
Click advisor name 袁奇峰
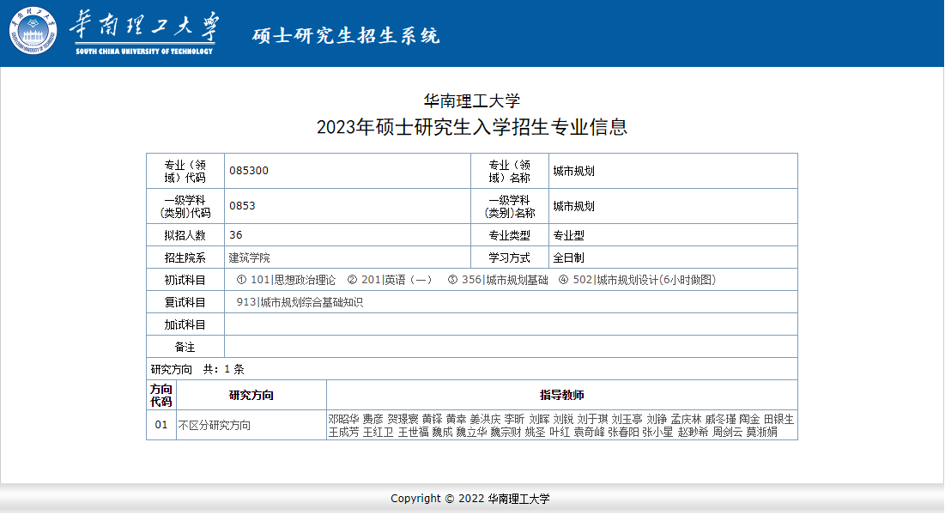[589, 432]
